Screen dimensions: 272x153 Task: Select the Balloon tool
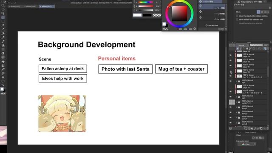pyautogui.click(x=3, y=81)
